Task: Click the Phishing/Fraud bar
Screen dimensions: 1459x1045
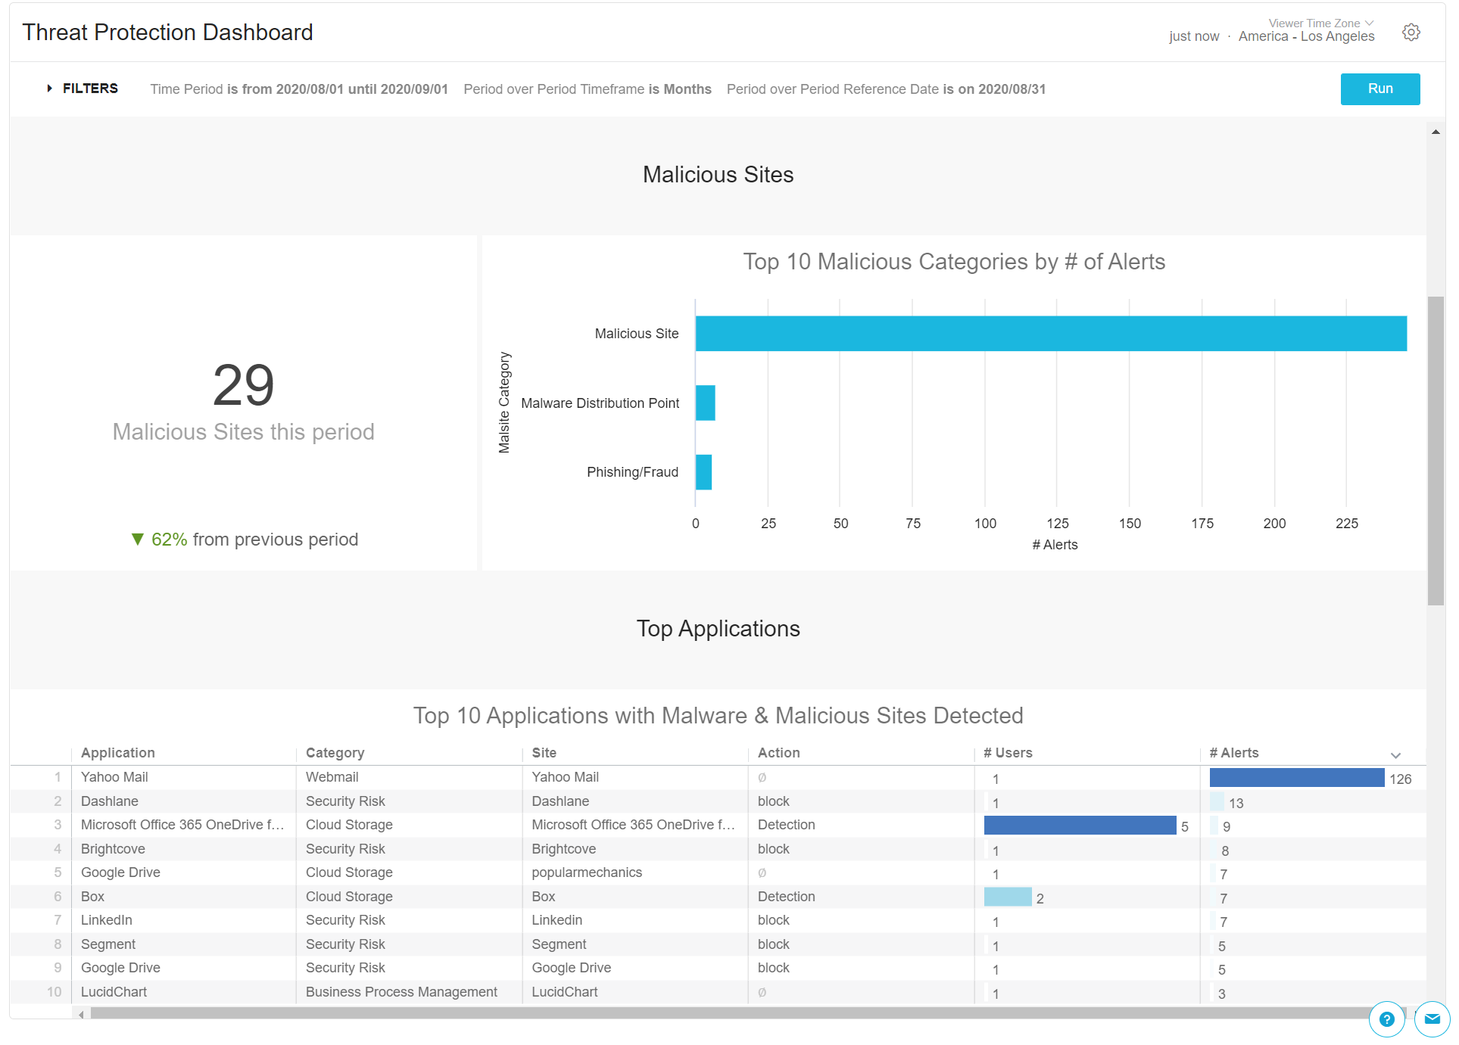Action: tap(703, 472)
